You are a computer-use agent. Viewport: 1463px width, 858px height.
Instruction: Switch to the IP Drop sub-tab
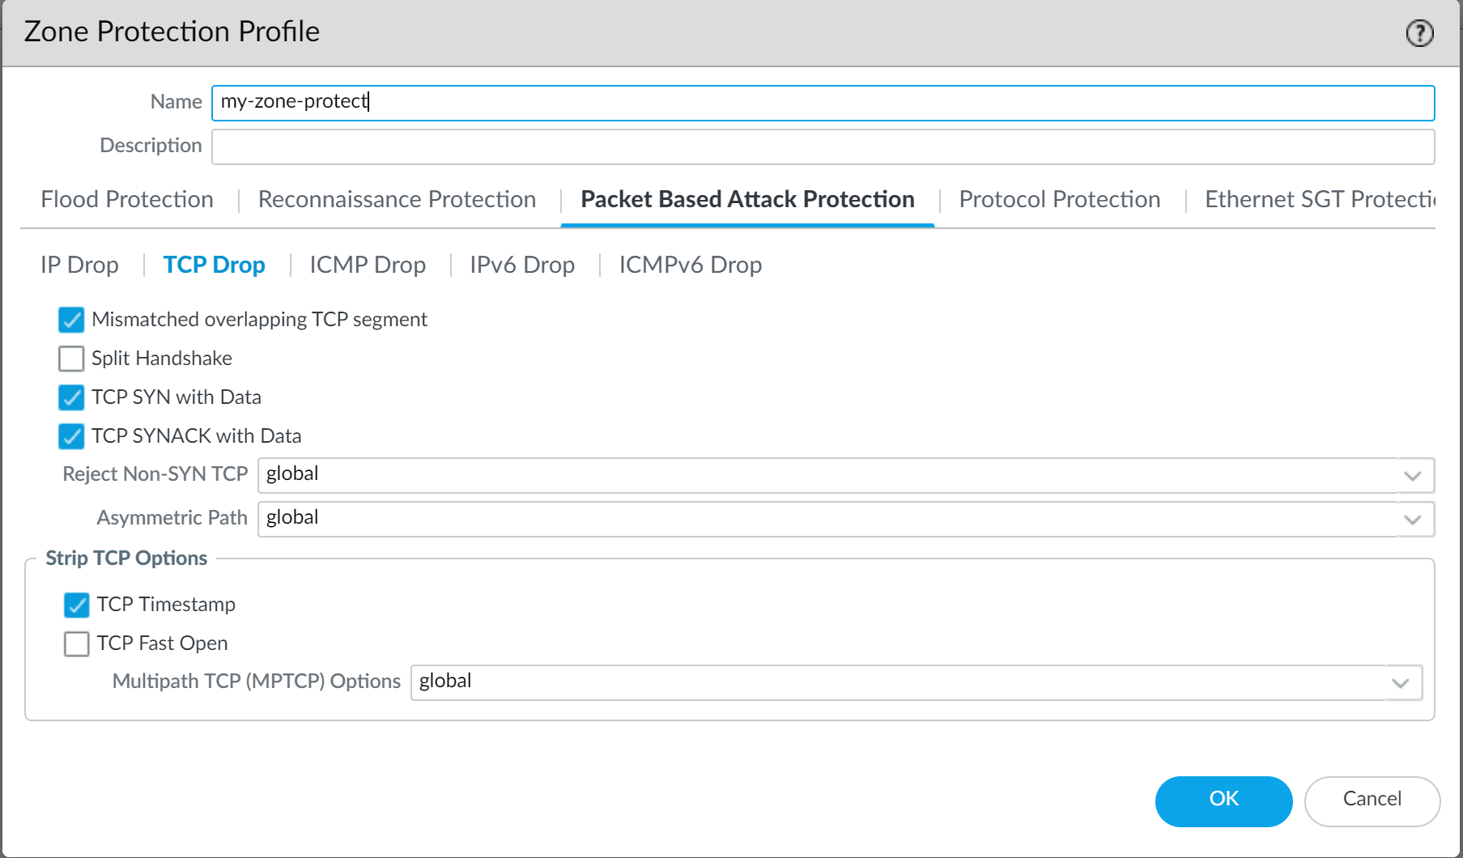[x=79, y=265]
